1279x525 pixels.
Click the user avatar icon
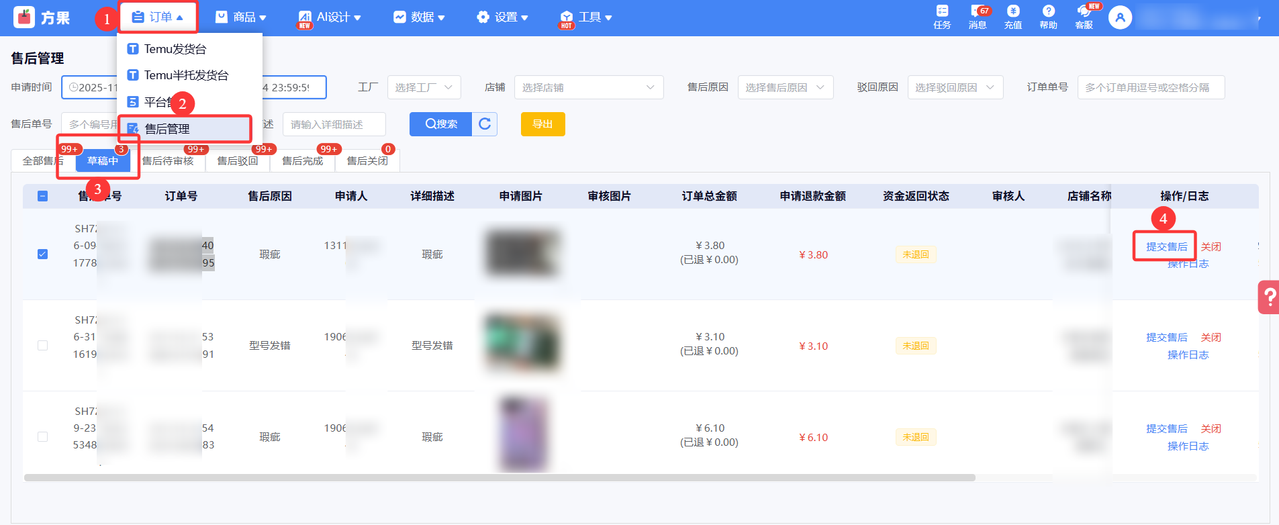coord(1120,17)
